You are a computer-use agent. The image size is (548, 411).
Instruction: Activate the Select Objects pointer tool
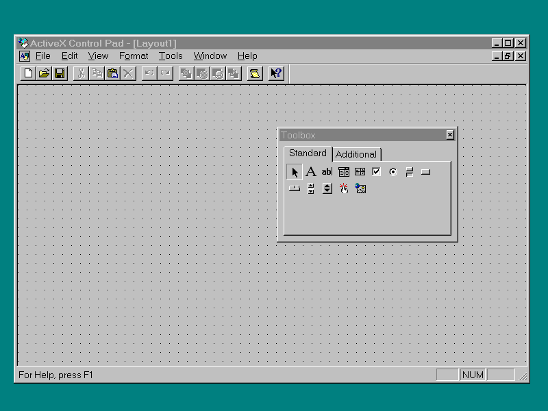(295, 172)
